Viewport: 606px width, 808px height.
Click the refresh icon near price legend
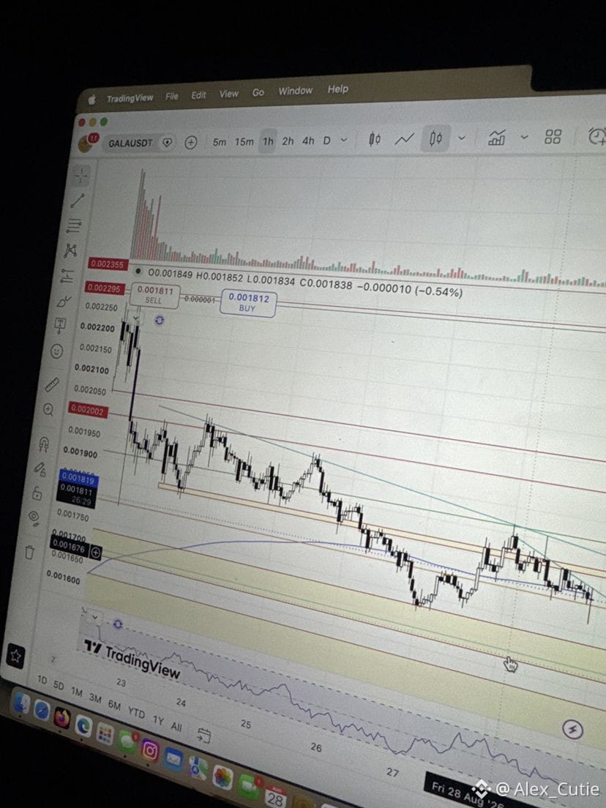coord(160,321)
